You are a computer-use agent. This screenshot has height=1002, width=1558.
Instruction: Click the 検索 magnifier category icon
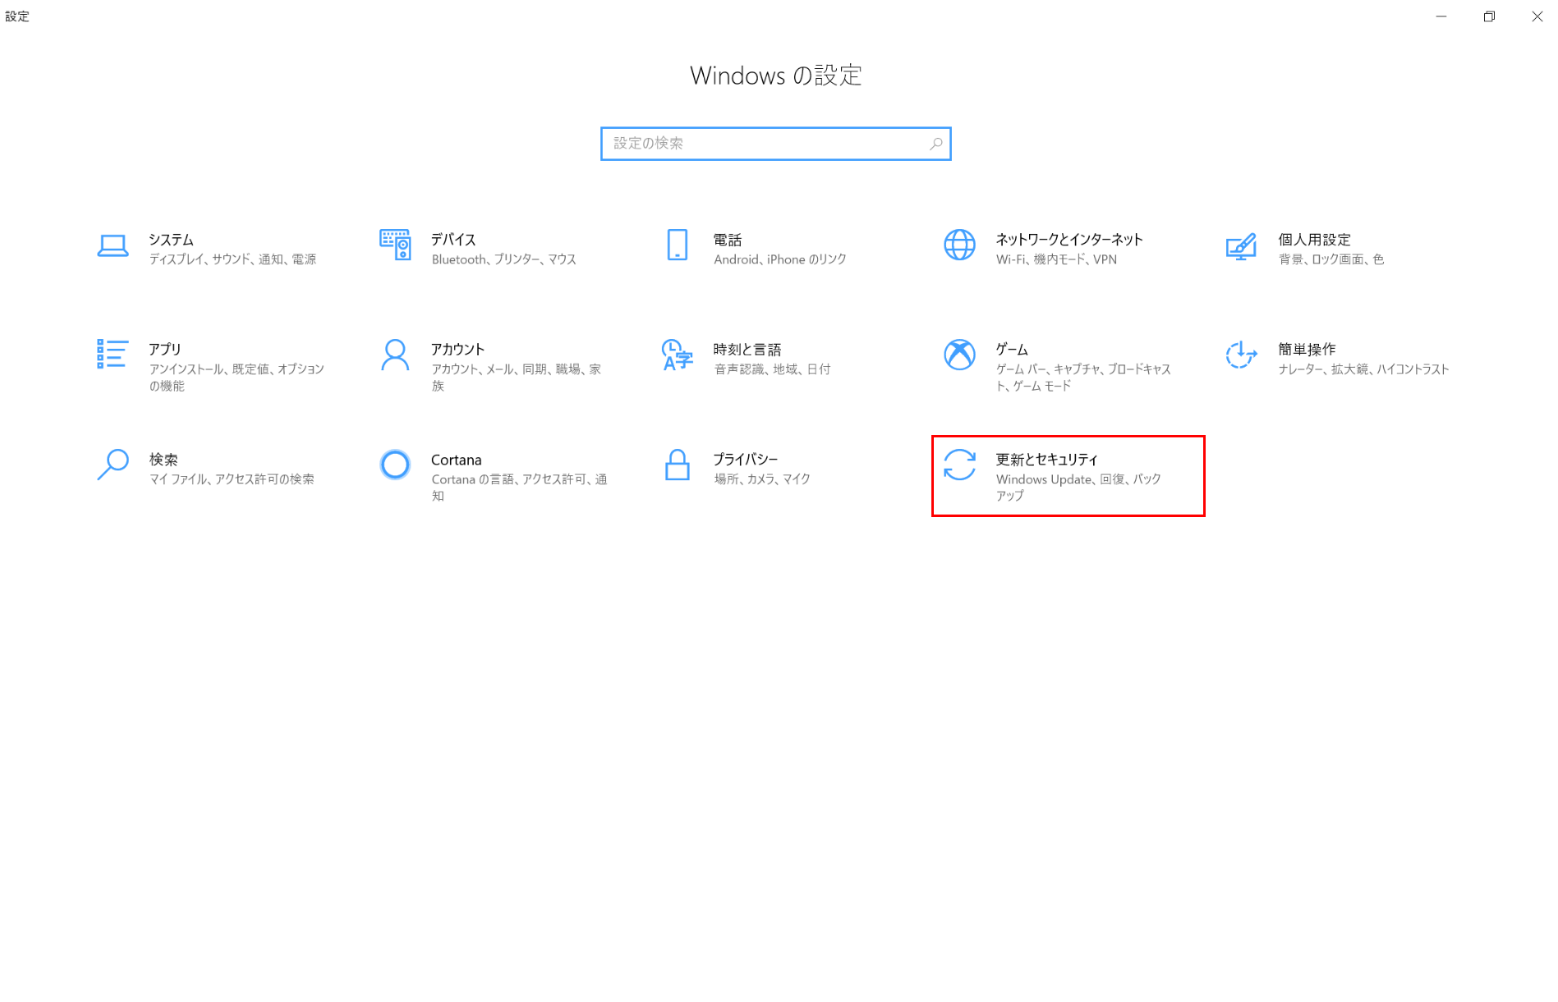(113, 464)
